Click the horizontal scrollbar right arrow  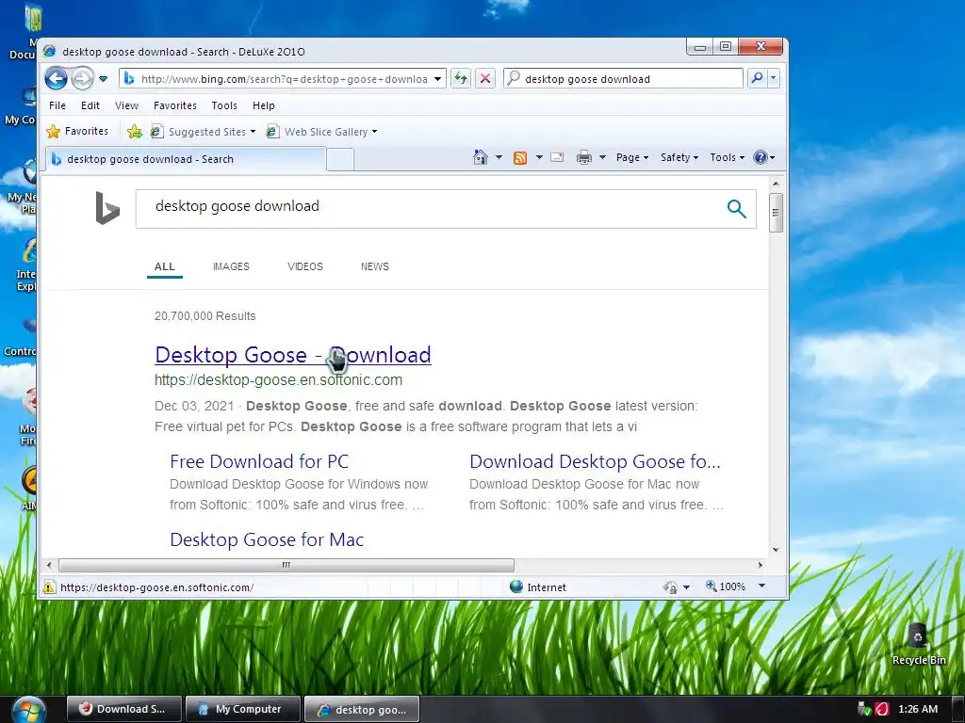click(x=761, y=565)
